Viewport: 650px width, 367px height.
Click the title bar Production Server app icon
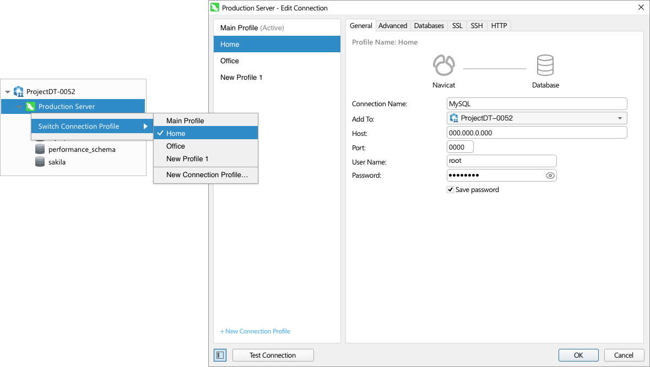(215, 8)
